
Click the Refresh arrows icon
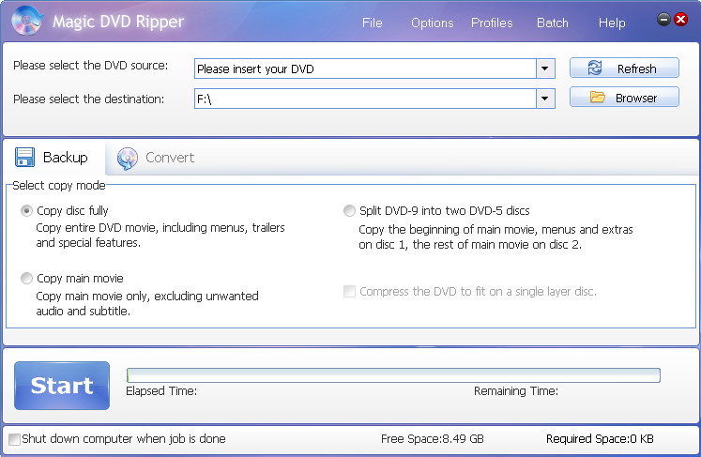[595, 68]
